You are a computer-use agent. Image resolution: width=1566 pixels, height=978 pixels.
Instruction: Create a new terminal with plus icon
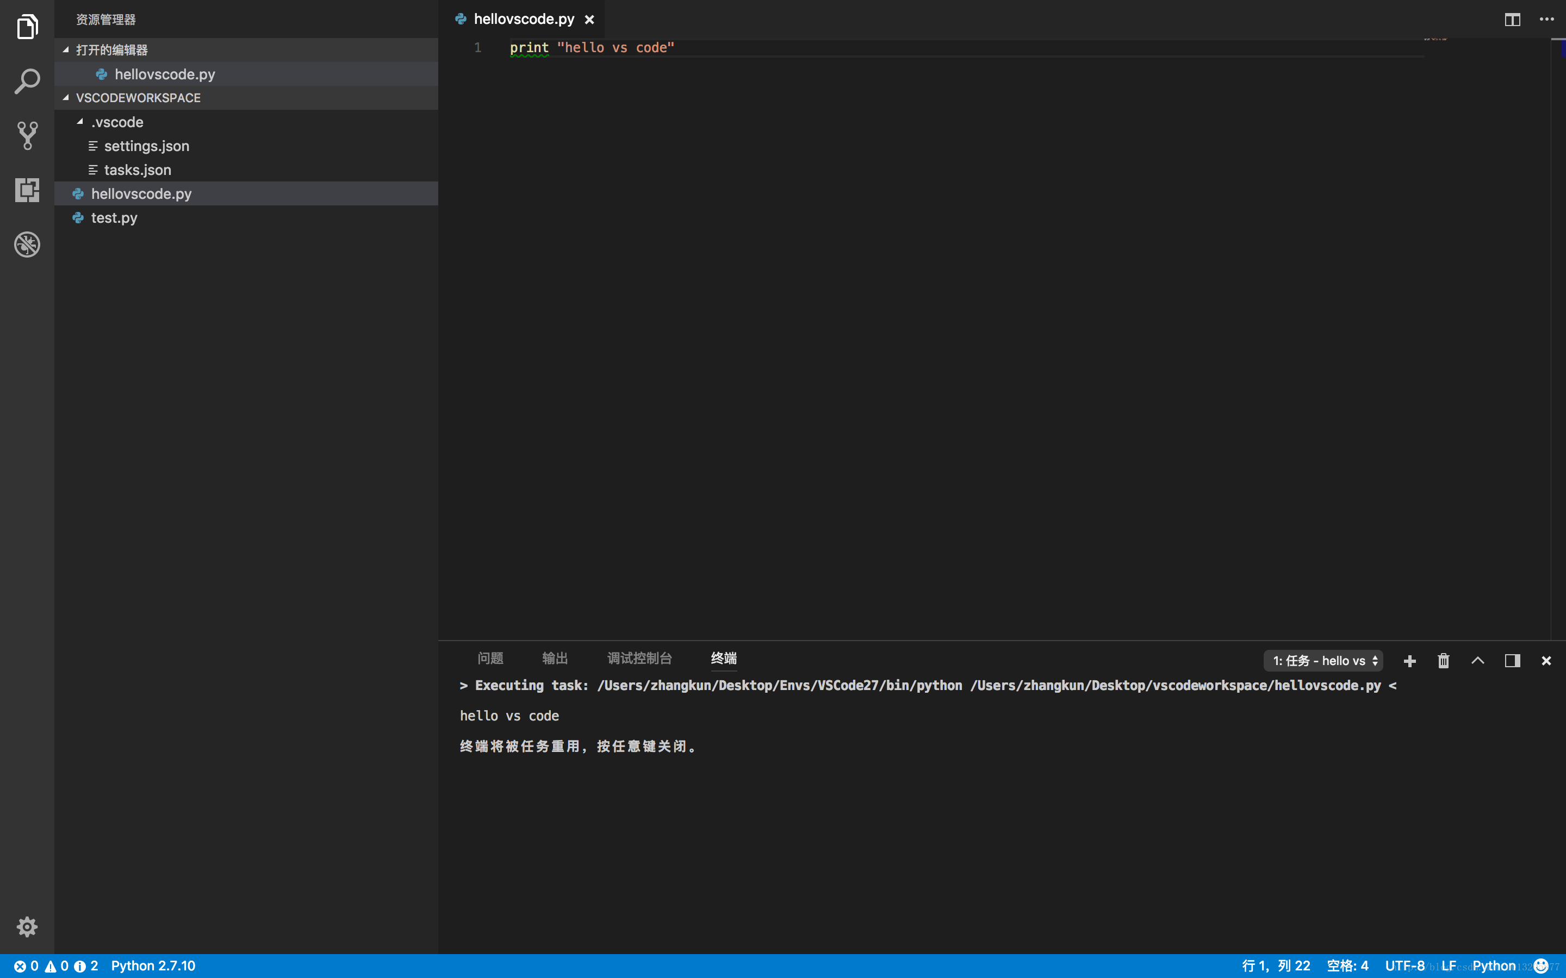tap(1410, 660)
